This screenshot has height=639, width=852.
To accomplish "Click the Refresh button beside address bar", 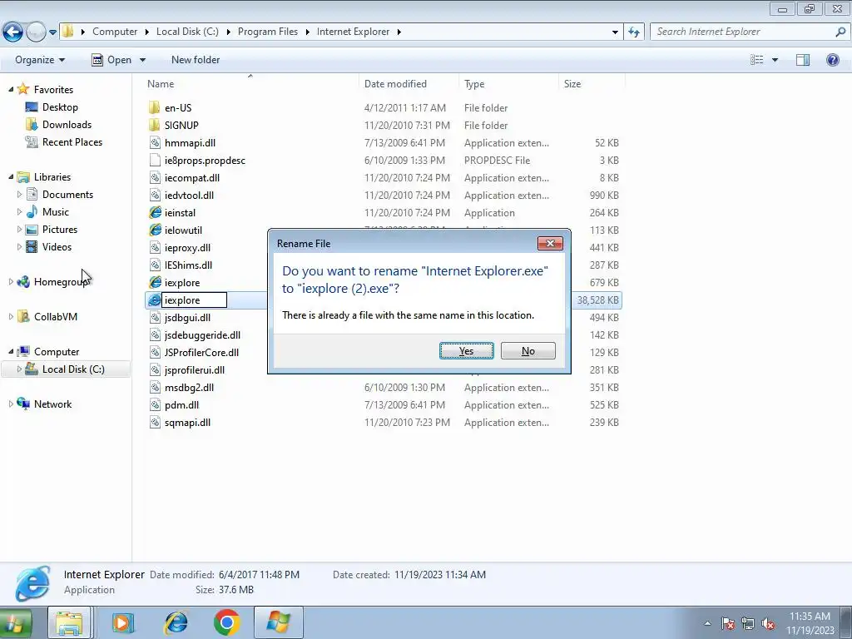I will click(x=633, y=32).
